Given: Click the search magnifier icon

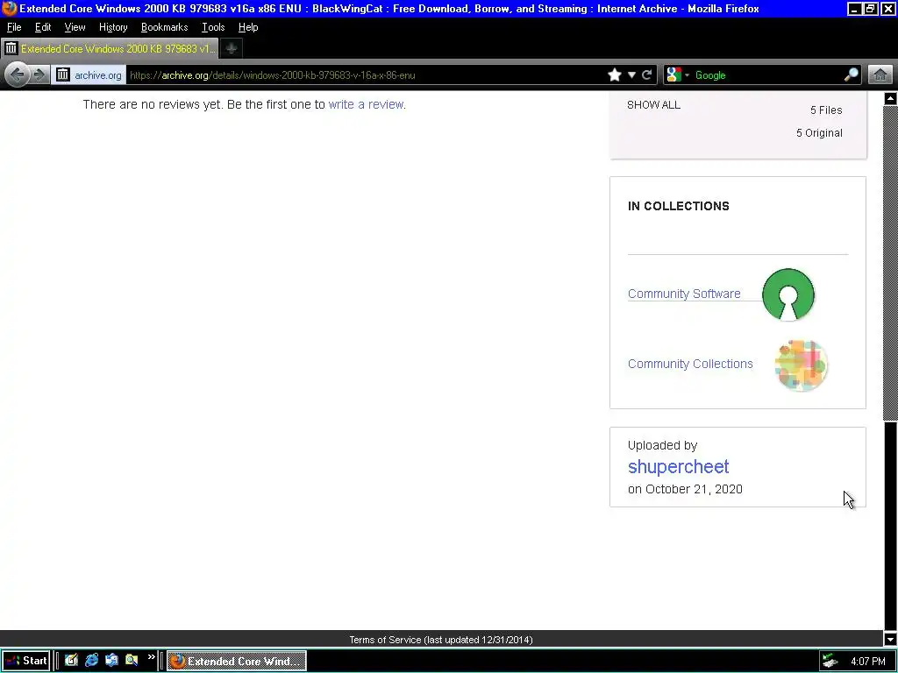Looking at the screenshot, I should 851,75.
